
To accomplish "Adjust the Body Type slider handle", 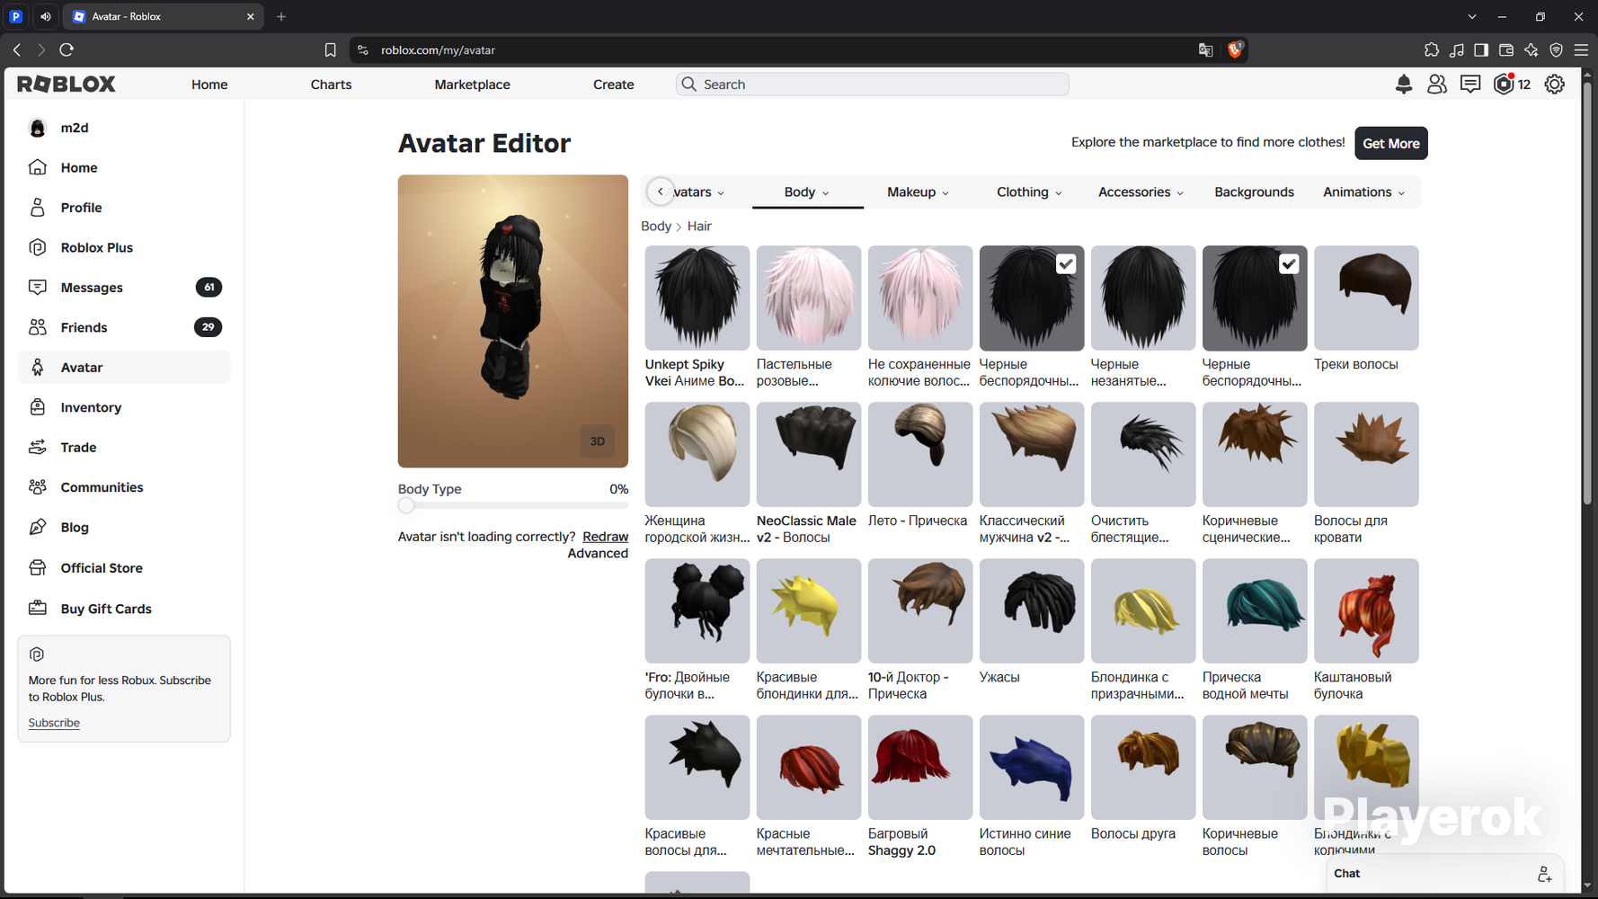I will coord(406,505).
